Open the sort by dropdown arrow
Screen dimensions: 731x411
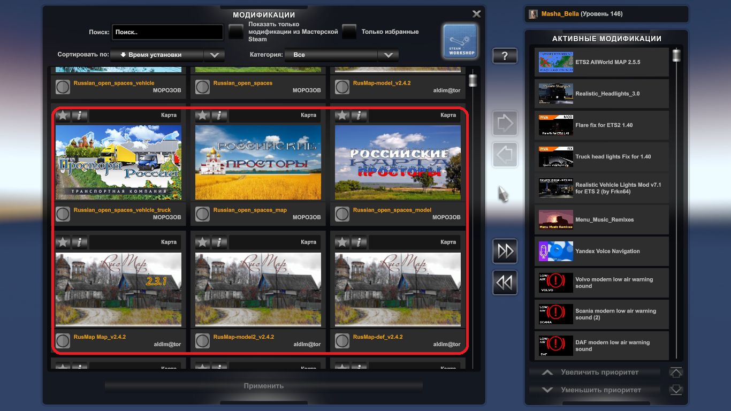coord(214,55)
